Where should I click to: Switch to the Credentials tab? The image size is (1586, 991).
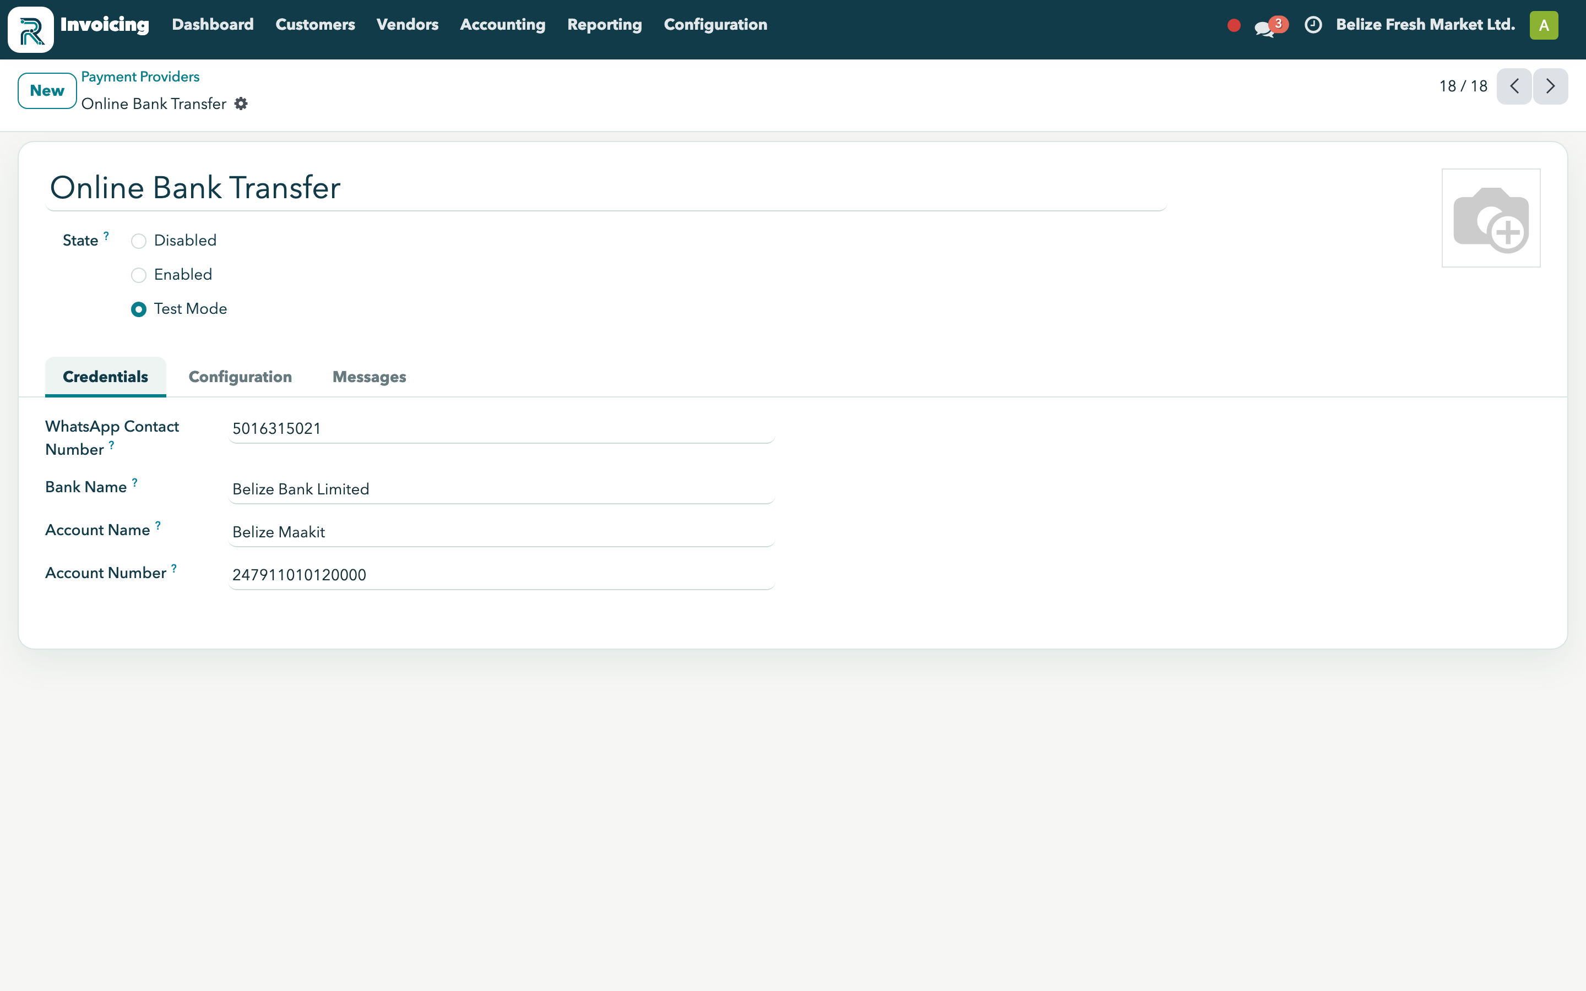[106, 377]
